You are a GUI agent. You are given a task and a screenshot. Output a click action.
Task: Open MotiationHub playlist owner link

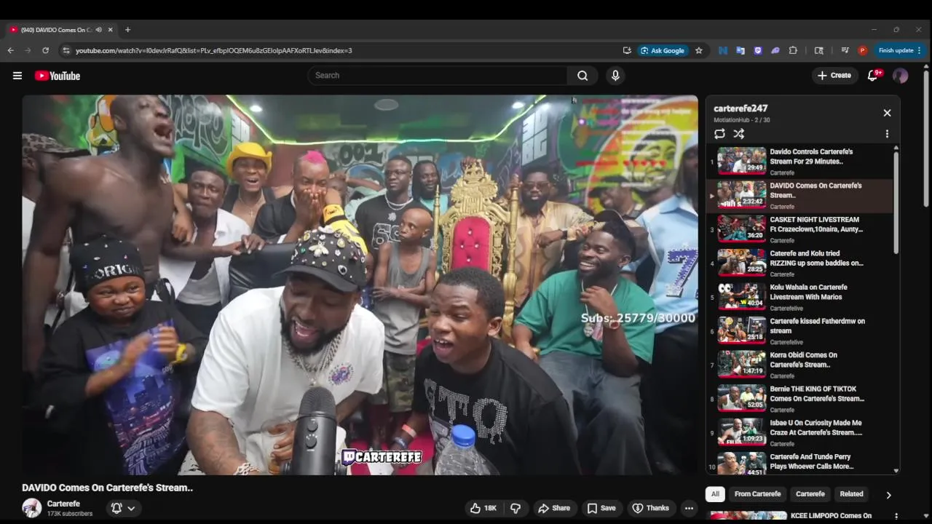[x=732, y=120]
